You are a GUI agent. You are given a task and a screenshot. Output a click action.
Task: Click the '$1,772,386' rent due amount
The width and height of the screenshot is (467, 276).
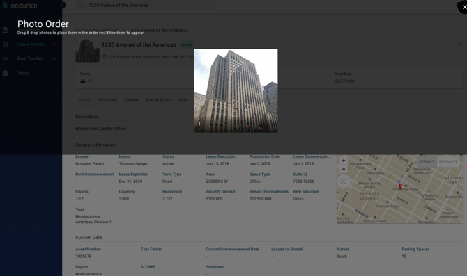click(344, 81)
